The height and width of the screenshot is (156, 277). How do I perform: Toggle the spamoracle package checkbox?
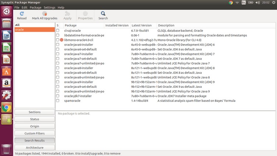click(x=58, y=101)
